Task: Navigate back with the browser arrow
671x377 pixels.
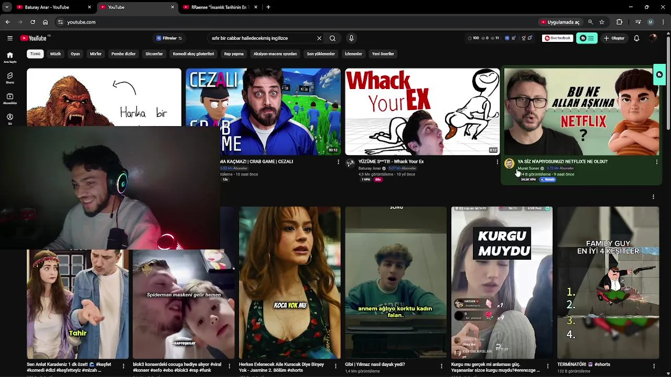Action: 7,22
